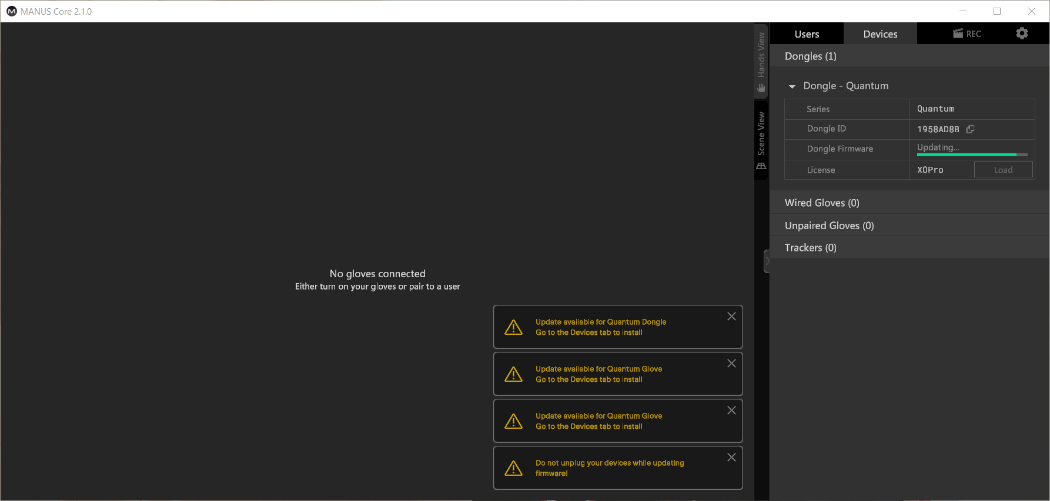Dismiss the do not unplug warning
Viewport: 1050px width, 501px height.
[x=731, y=458]
